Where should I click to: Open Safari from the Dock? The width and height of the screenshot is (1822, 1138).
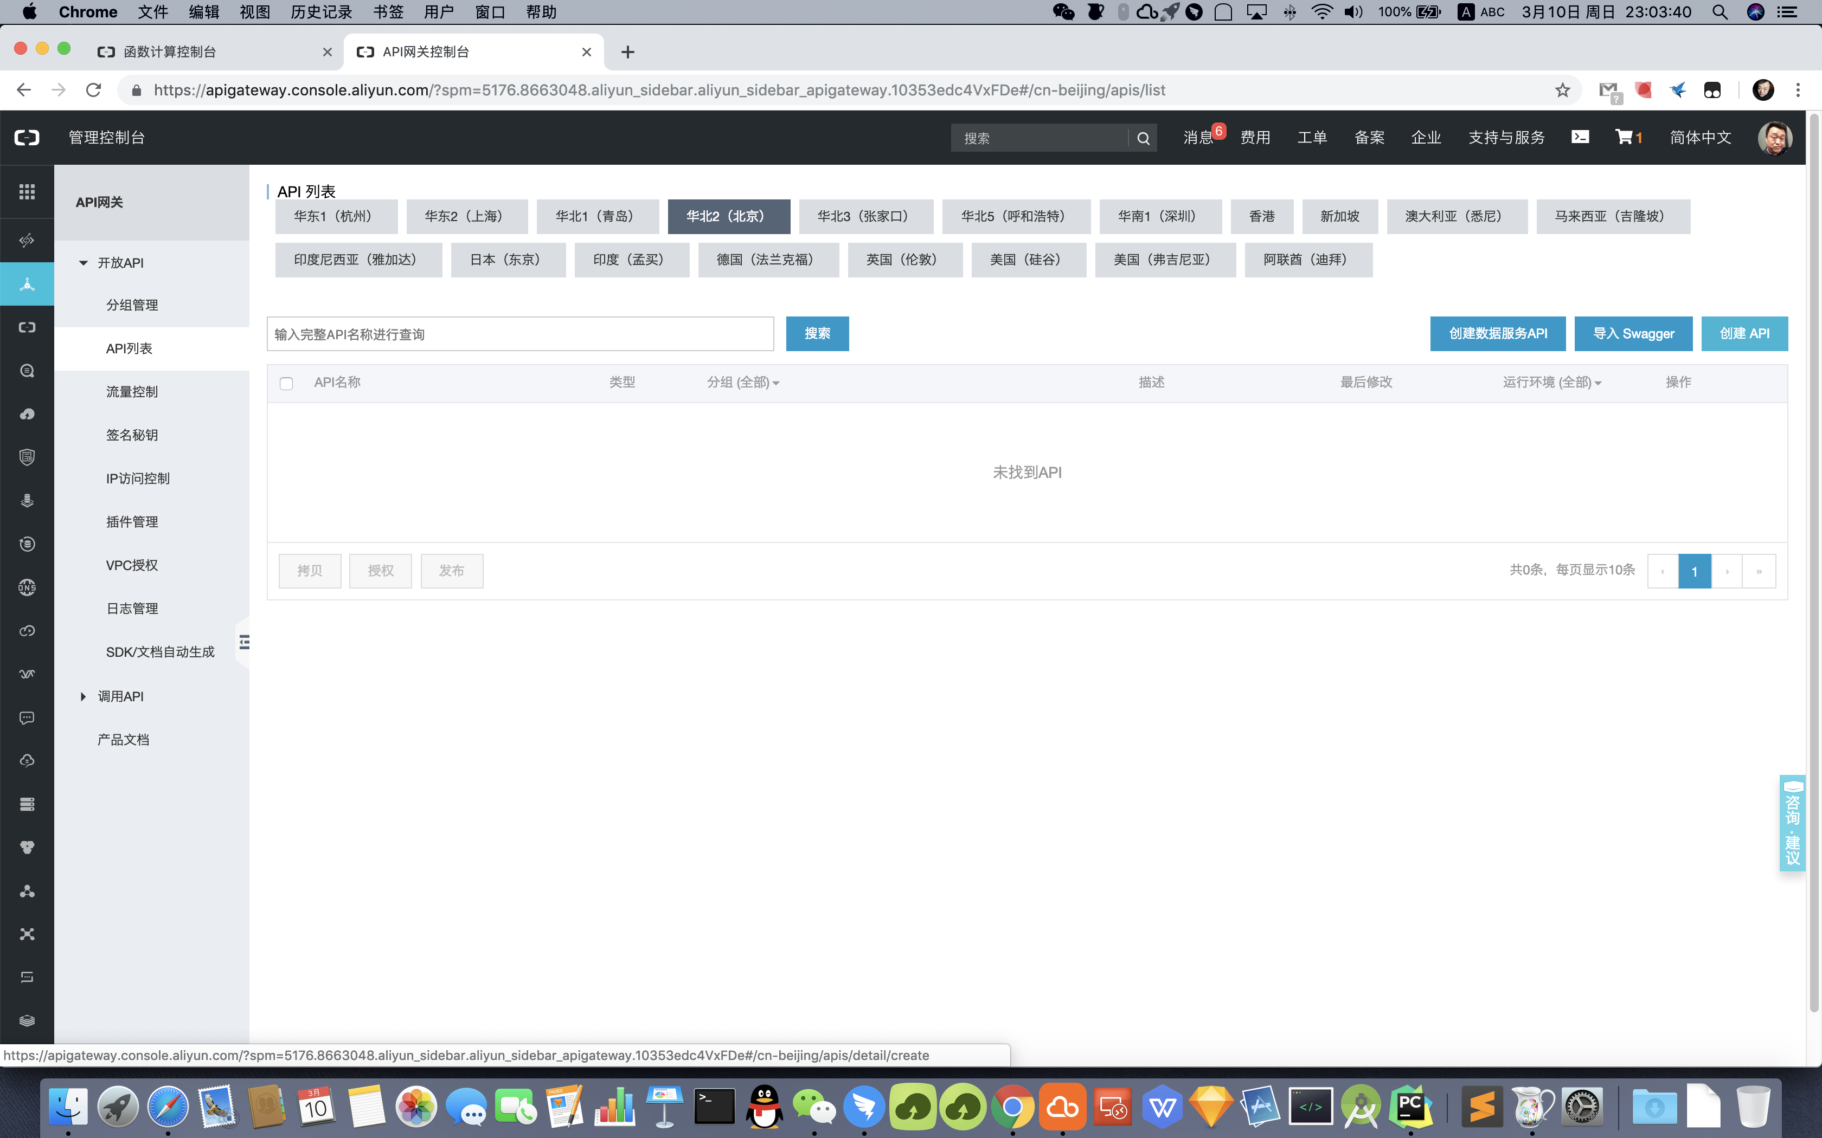[x=167, y=1107]
